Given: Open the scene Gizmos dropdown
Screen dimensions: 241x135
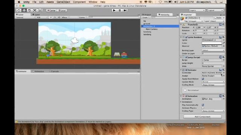Looking at the screenshot, I should 83,17.
